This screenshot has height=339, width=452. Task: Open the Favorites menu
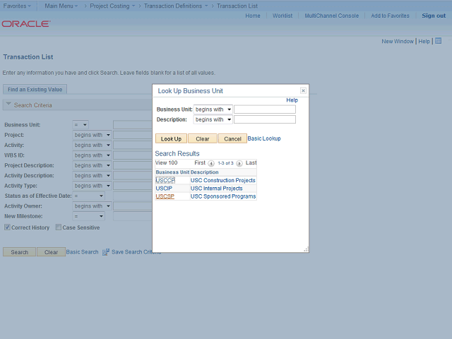click(x=17, y=6)
